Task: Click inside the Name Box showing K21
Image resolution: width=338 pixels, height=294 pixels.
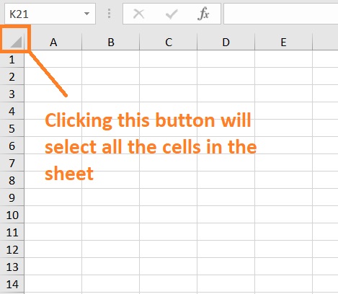Action: point(45,14)
